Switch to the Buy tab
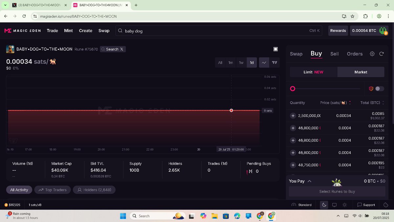394x222 pixels. coord(316,54)
